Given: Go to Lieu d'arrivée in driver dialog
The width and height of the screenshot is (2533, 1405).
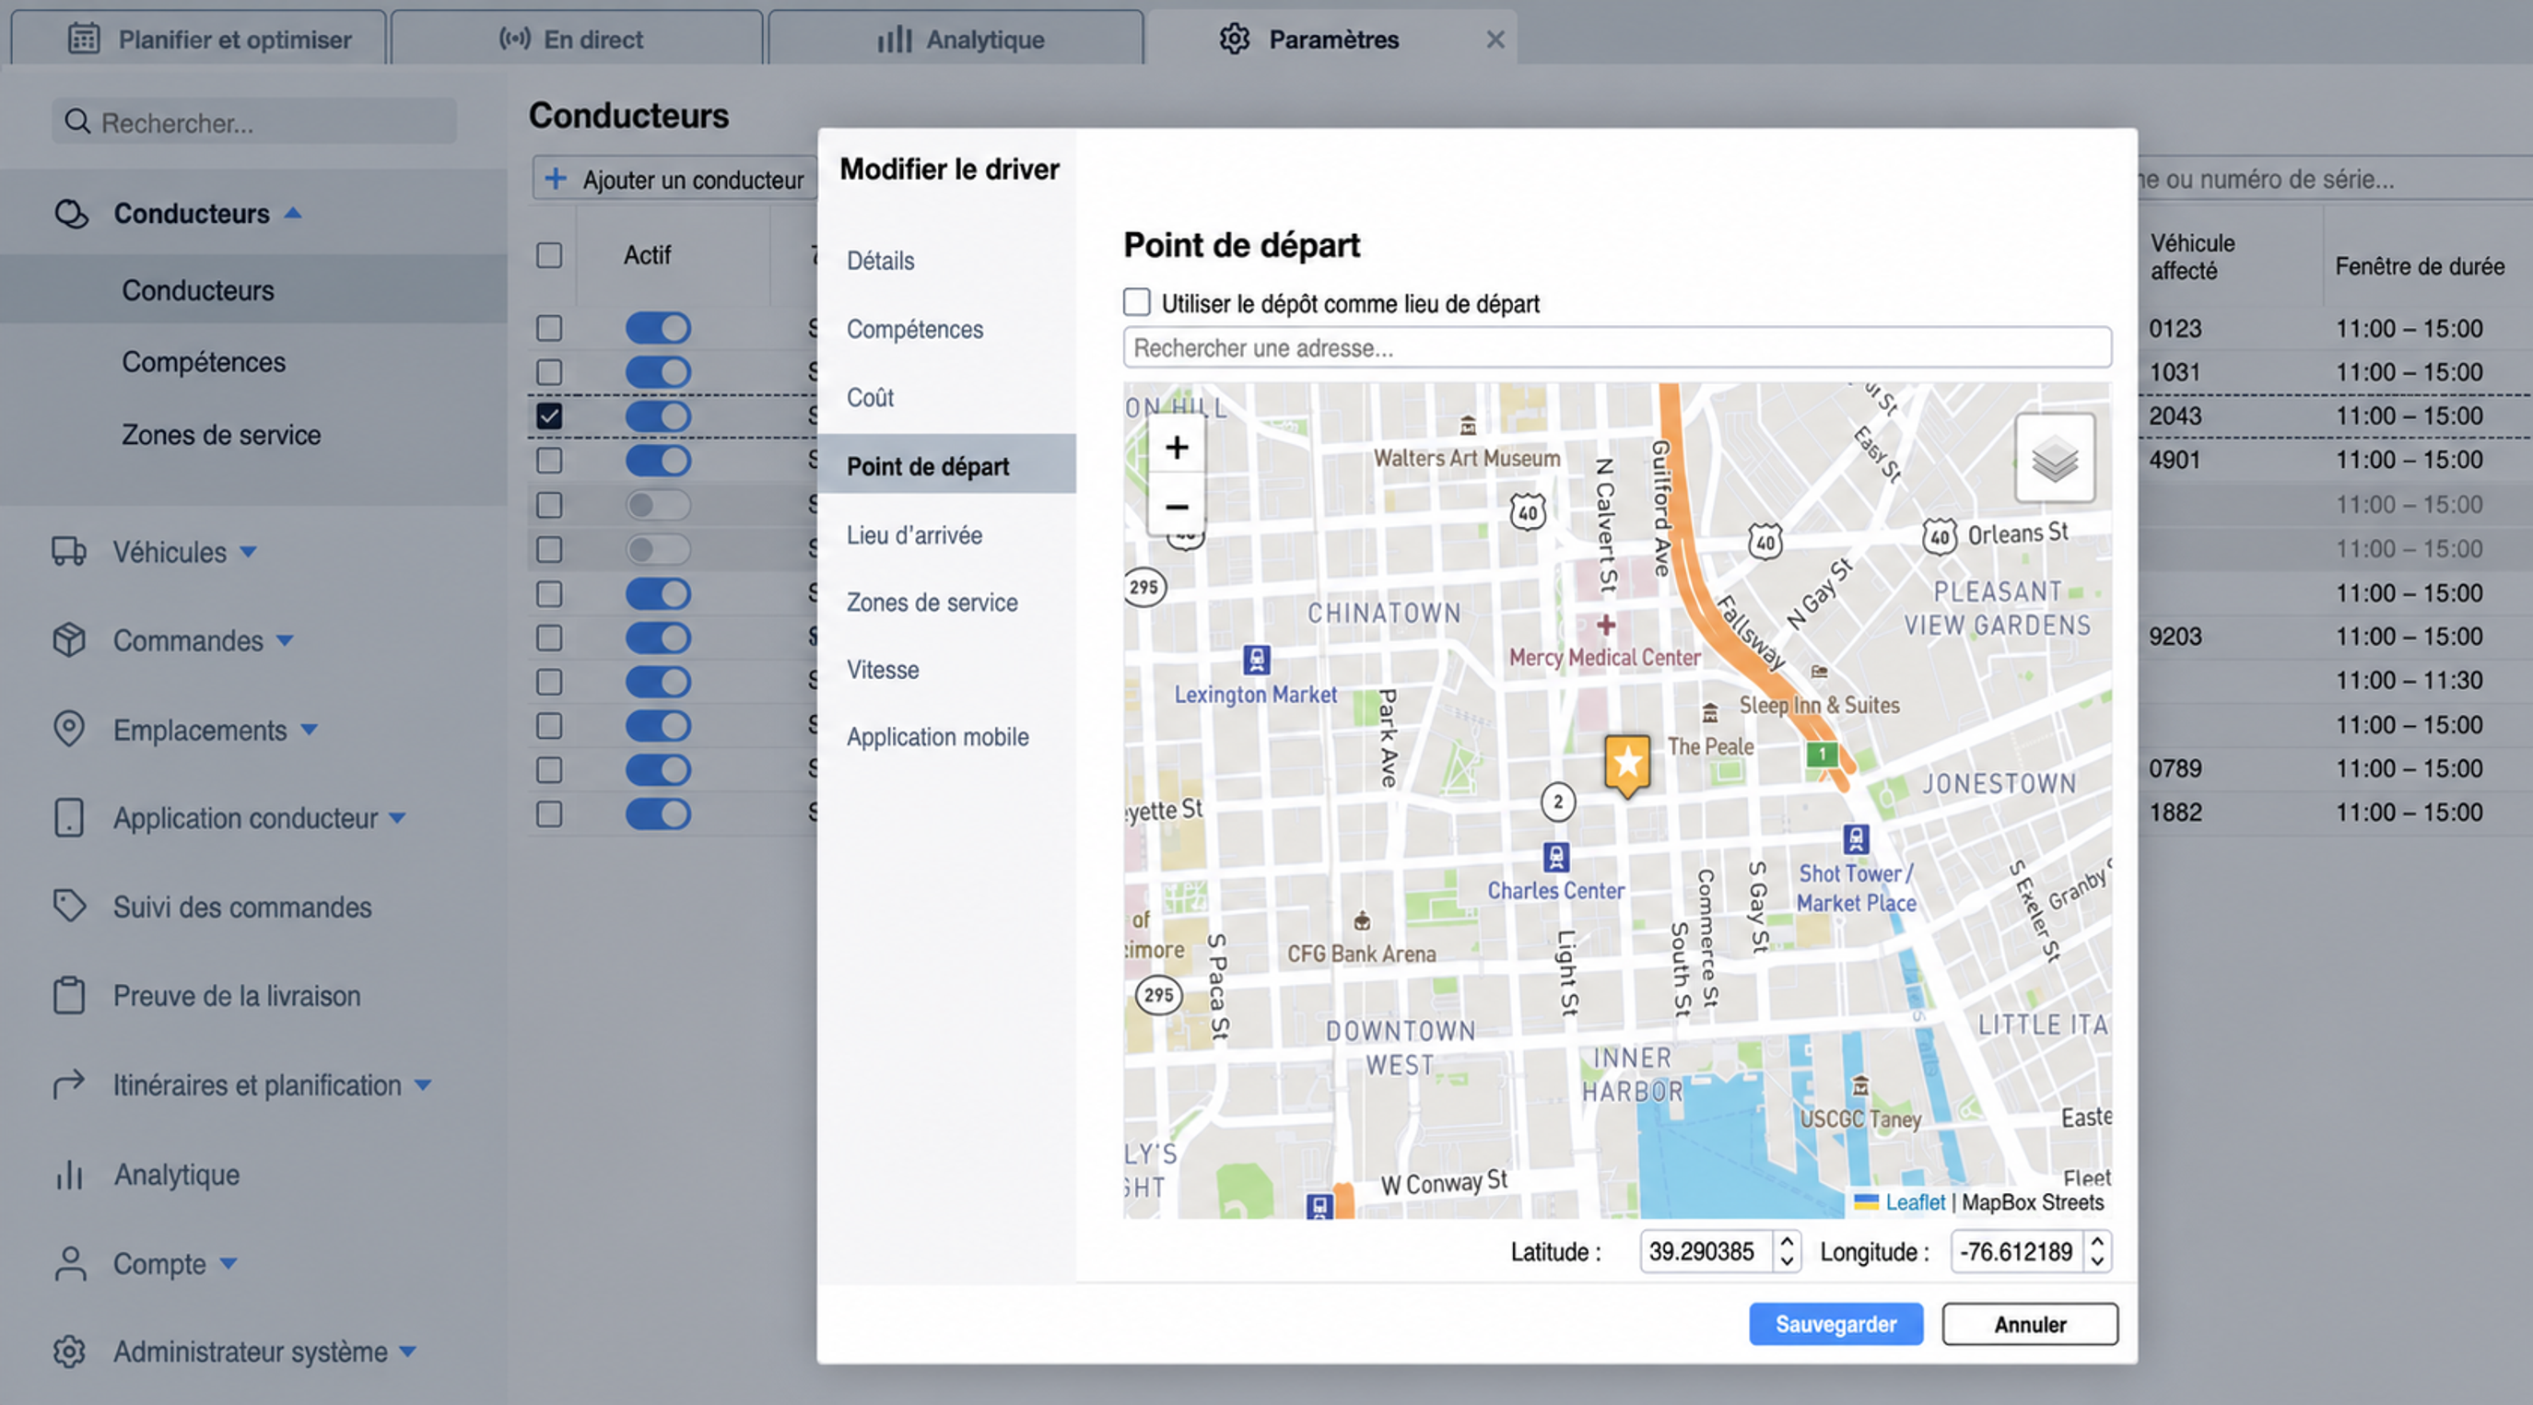Looking at the screenshot, I should (x=914, y=535).
